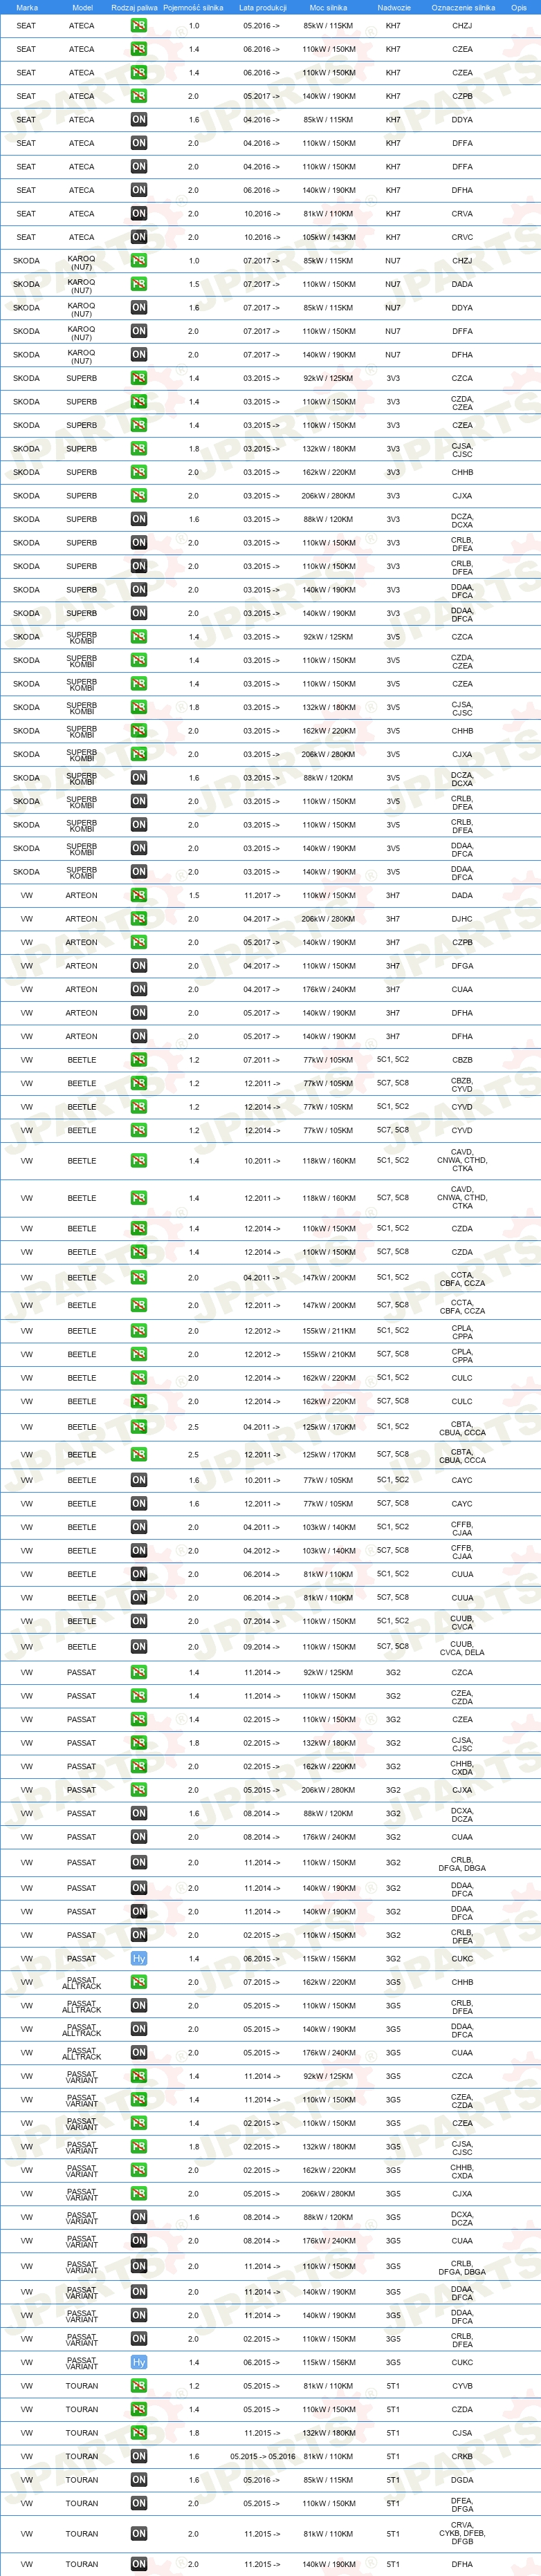Click 81kW / 110KM in SEAT ATECA row
The image size is (541, 2576).
click(x=329, y=213)
